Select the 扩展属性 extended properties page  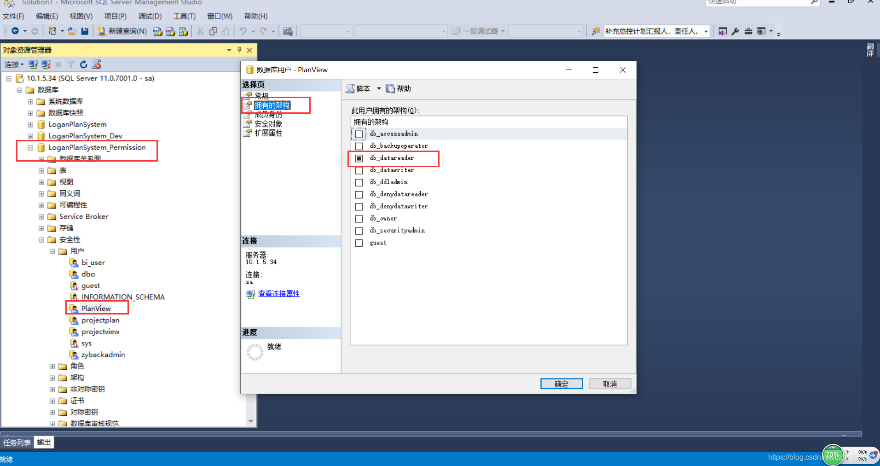tap(269, 133)
